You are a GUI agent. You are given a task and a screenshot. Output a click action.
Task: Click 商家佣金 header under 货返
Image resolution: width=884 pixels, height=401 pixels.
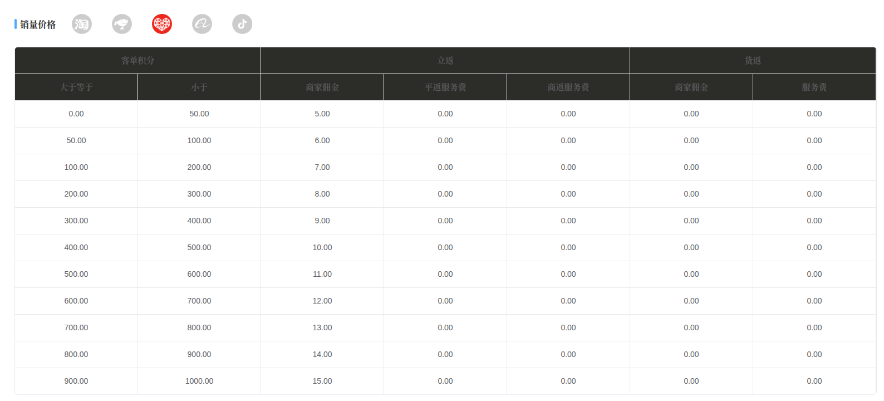pos(691,87)
